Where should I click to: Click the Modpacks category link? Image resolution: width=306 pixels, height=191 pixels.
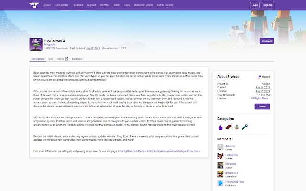click(50, 44)
